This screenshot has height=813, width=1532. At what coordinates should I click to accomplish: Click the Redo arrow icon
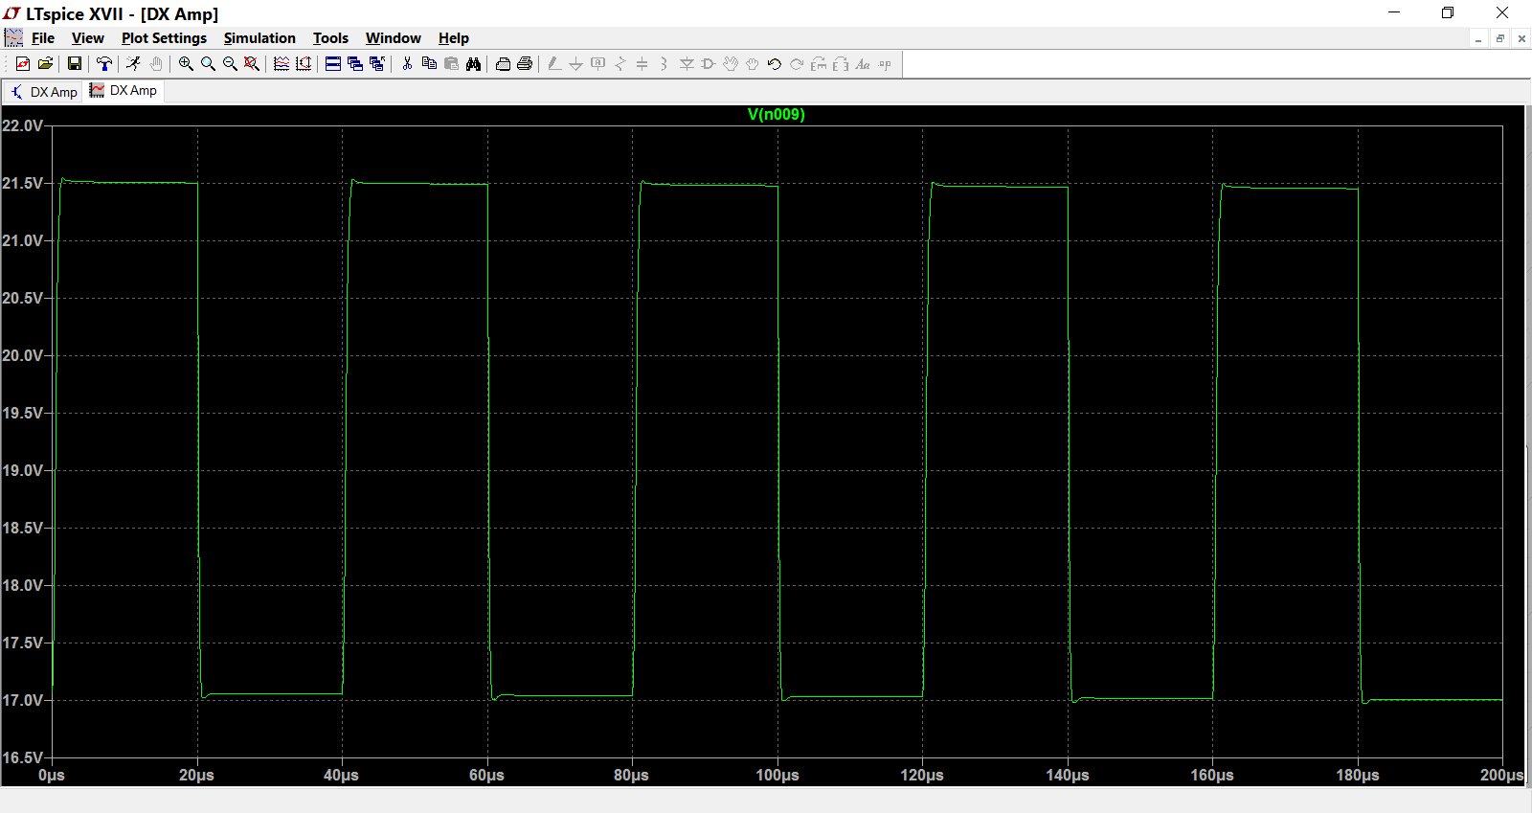pos(797,64)
